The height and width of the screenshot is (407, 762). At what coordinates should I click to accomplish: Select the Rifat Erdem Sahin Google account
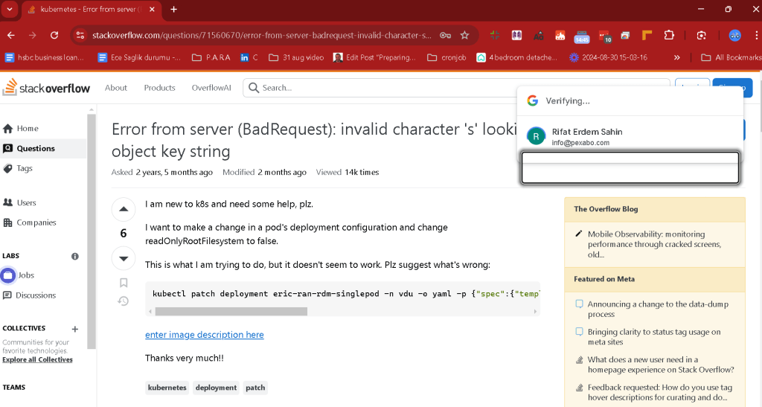pos(630,136)
